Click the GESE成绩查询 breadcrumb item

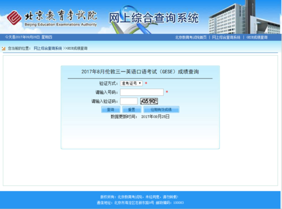pyautogui.click(x=77, y=48)
